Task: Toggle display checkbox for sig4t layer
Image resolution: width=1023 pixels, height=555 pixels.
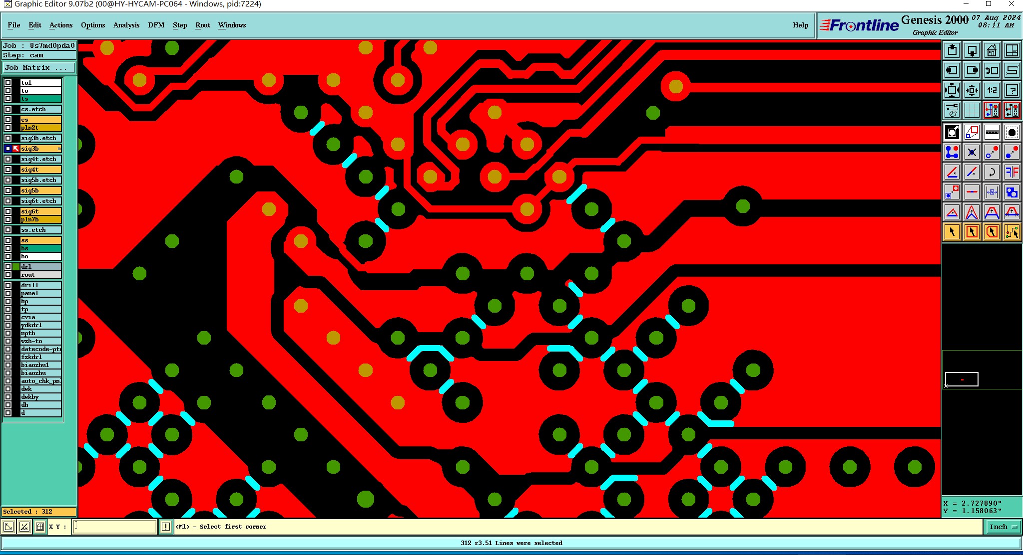Action: point(8,170)
